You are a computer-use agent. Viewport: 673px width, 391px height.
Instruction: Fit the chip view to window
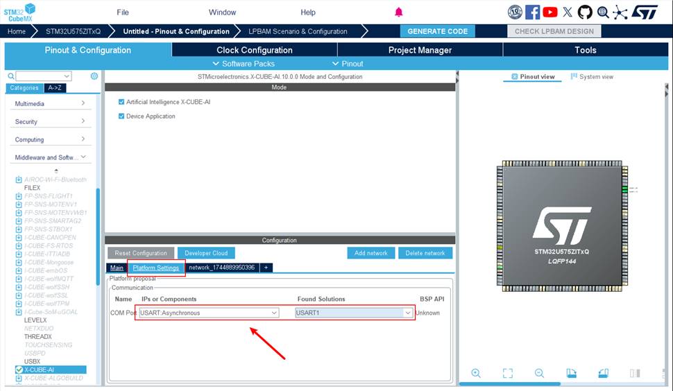click(x=508, y=373)
